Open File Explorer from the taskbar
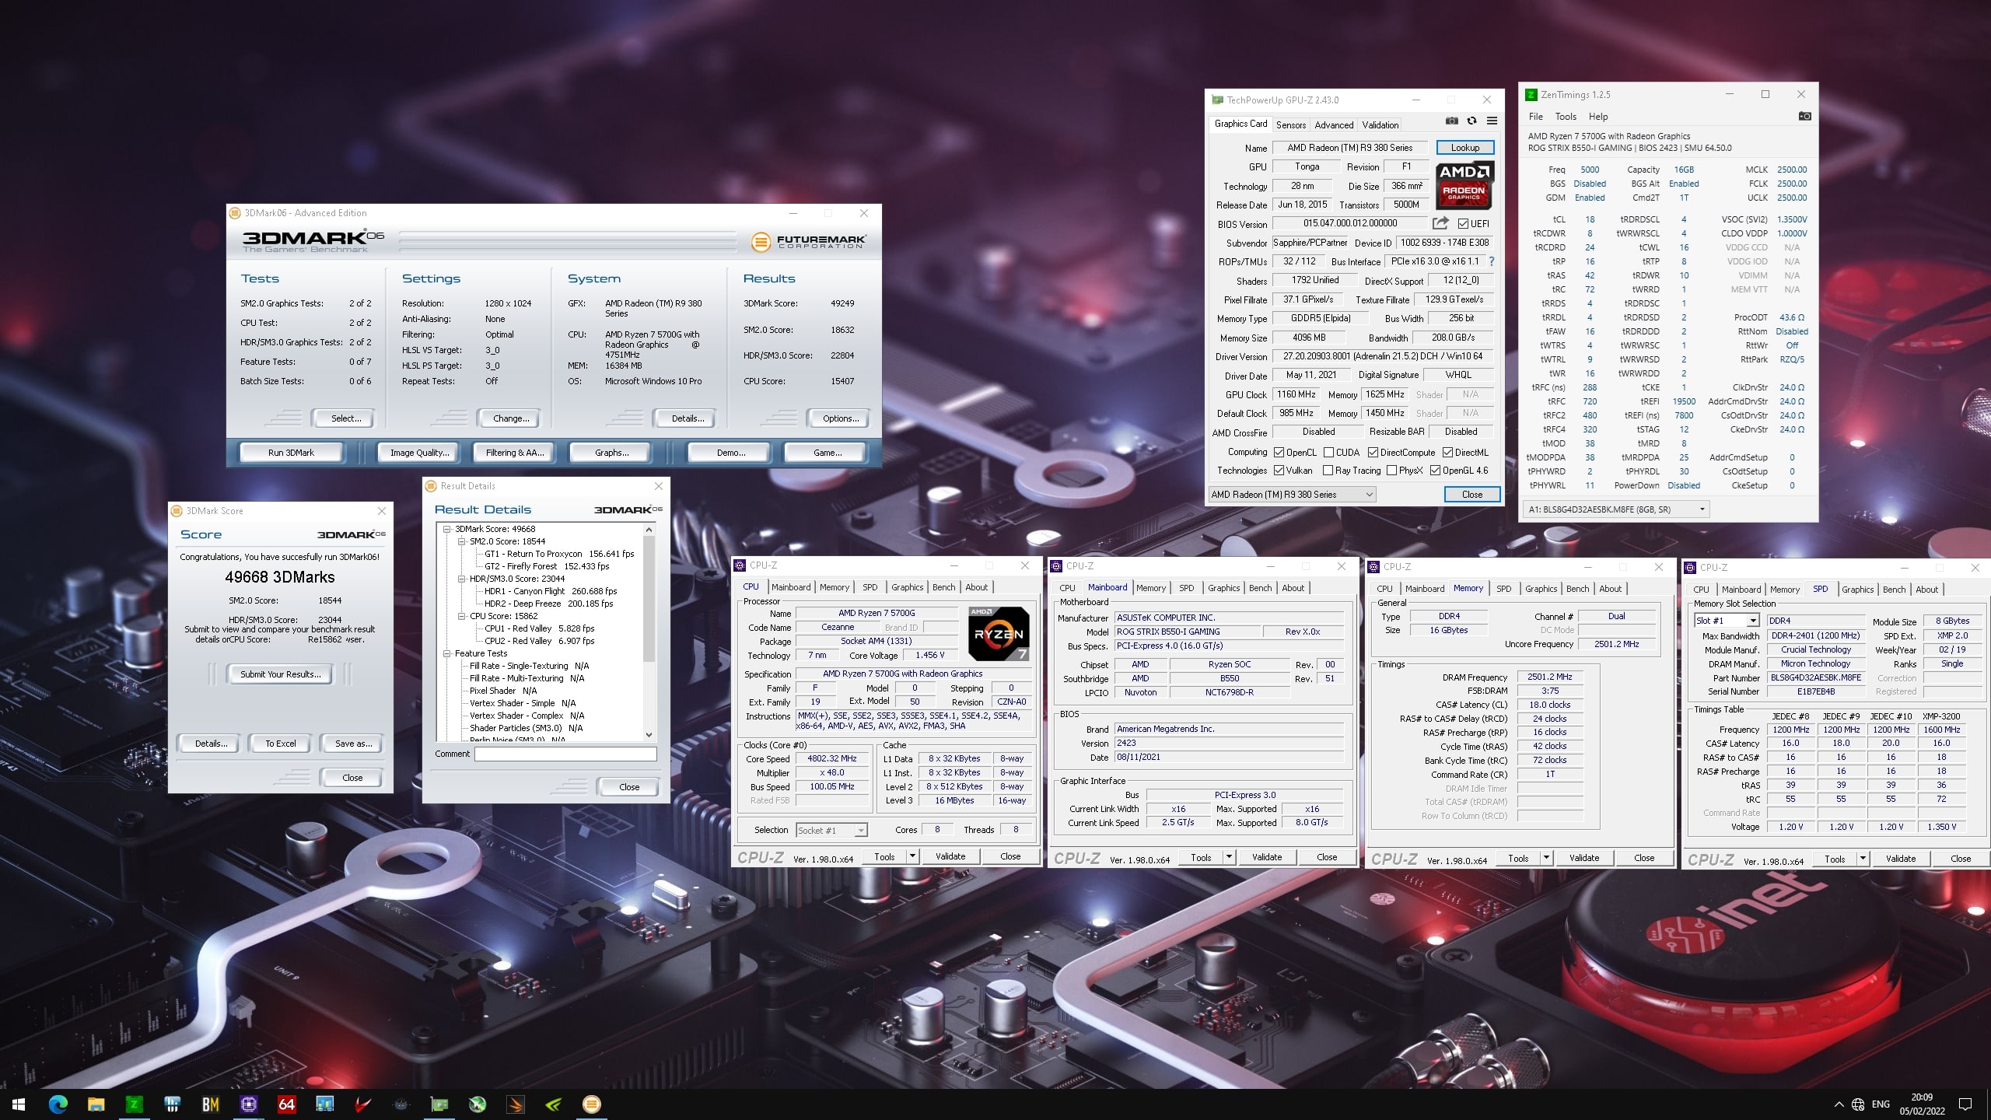Image resolution: width=1991 pixels, height=1120 pixels. coord(96,1104)
